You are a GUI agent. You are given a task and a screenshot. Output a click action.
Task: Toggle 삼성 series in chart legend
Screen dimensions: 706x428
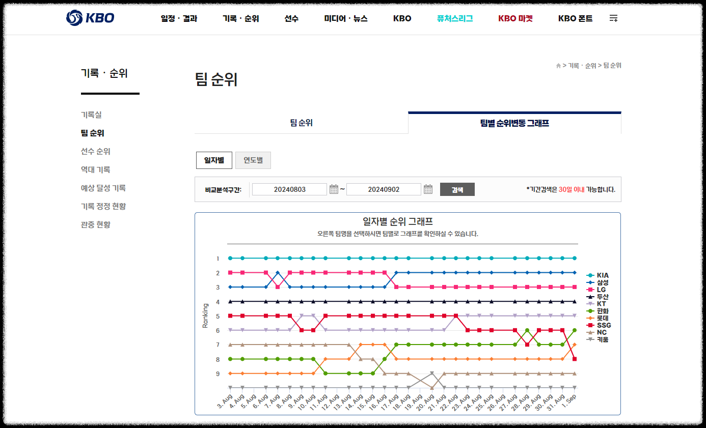pos(598,282)
